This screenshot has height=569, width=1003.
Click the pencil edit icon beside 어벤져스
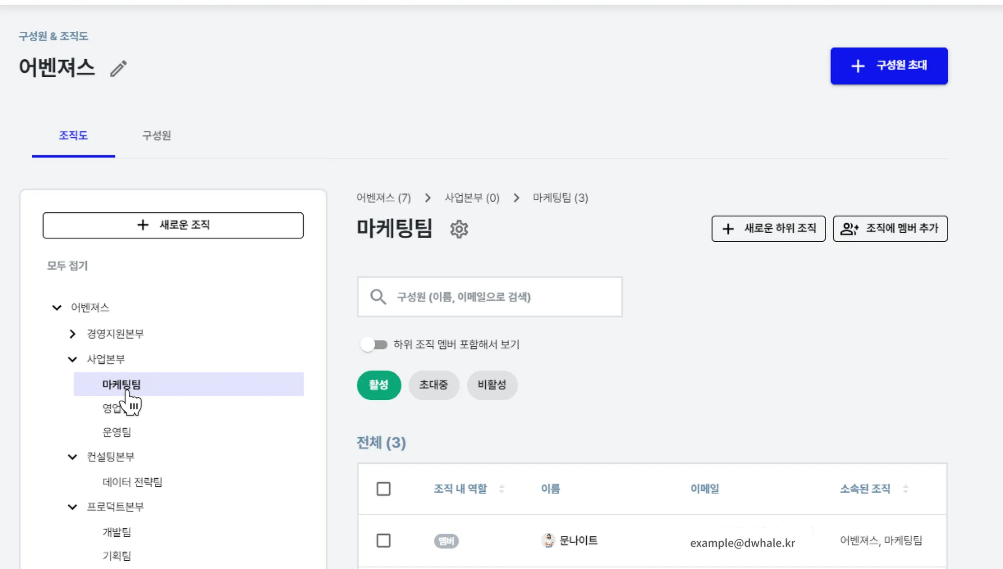(118, 68)
